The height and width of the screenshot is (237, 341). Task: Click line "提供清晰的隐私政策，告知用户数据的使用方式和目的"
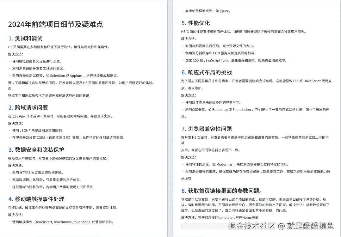(x=53, y=187)
